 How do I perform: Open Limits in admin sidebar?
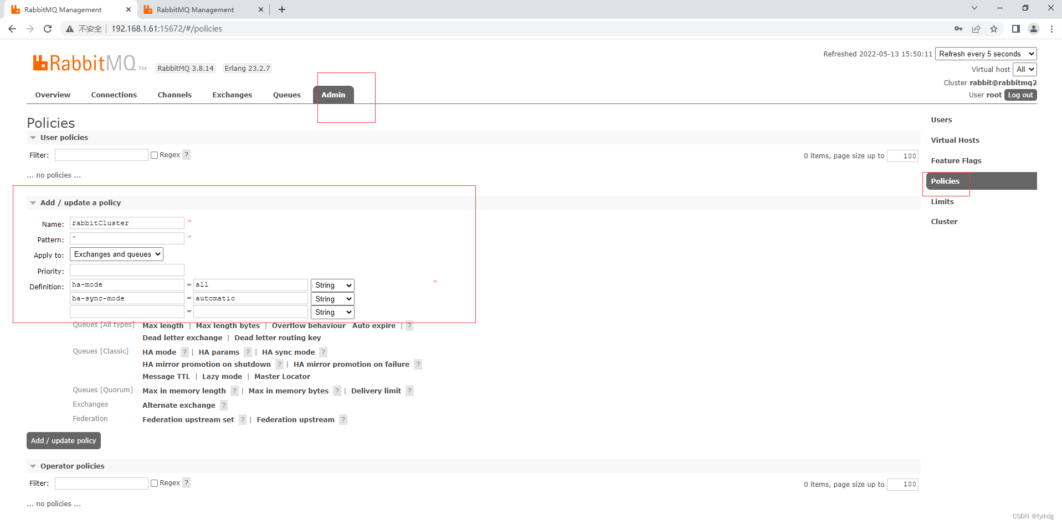coord(942,202)
